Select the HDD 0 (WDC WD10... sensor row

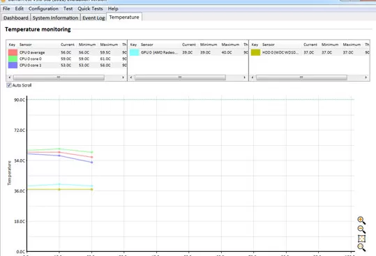(x=310, y=52)
